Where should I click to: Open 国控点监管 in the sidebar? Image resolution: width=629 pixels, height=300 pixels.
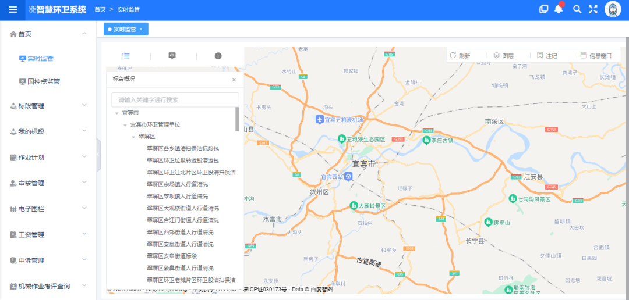[x=43, y=82]
